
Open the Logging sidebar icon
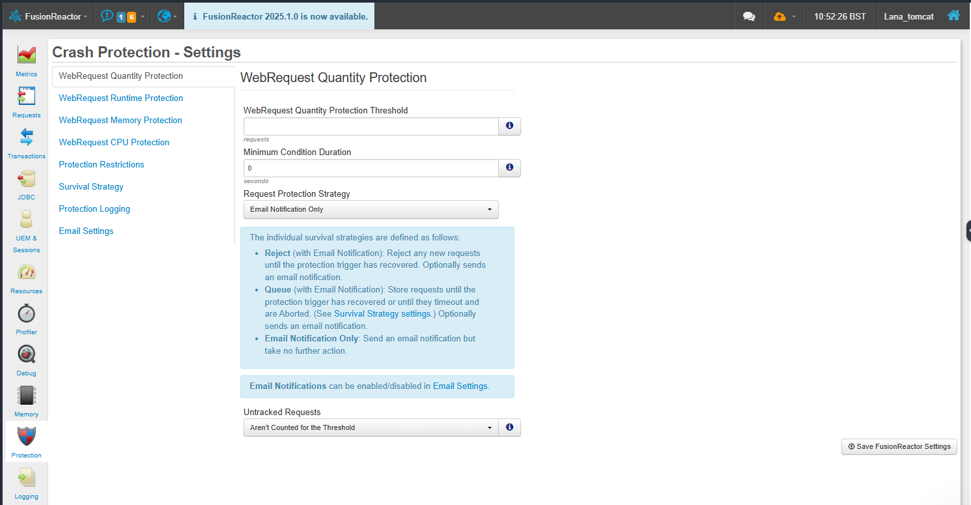(27, 478)
